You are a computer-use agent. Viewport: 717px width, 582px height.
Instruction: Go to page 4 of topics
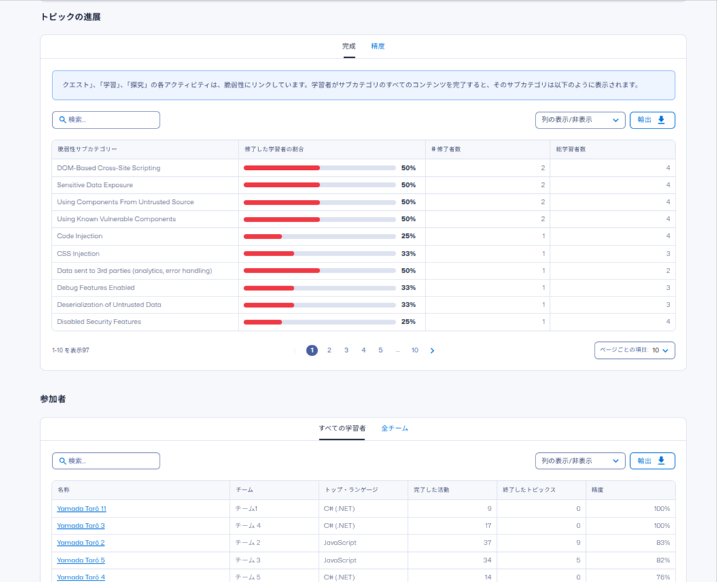tap(364, 350)
